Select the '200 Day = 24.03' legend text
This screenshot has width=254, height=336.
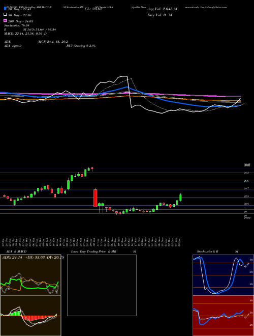pyautogui.click(x=20, y=21)
